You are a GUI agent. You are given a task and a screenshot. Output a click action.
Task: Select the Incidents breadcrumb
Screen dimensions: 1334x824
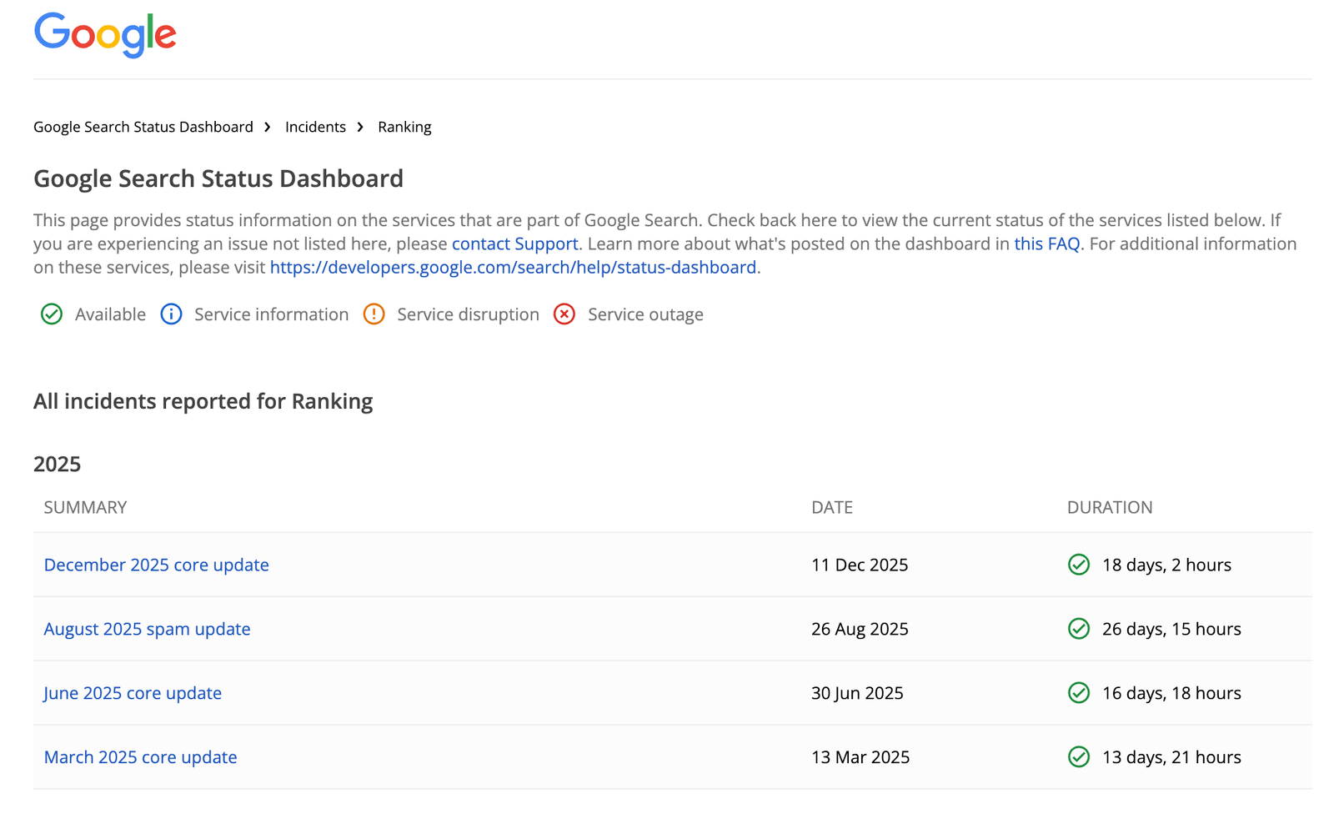click(315, 127)
